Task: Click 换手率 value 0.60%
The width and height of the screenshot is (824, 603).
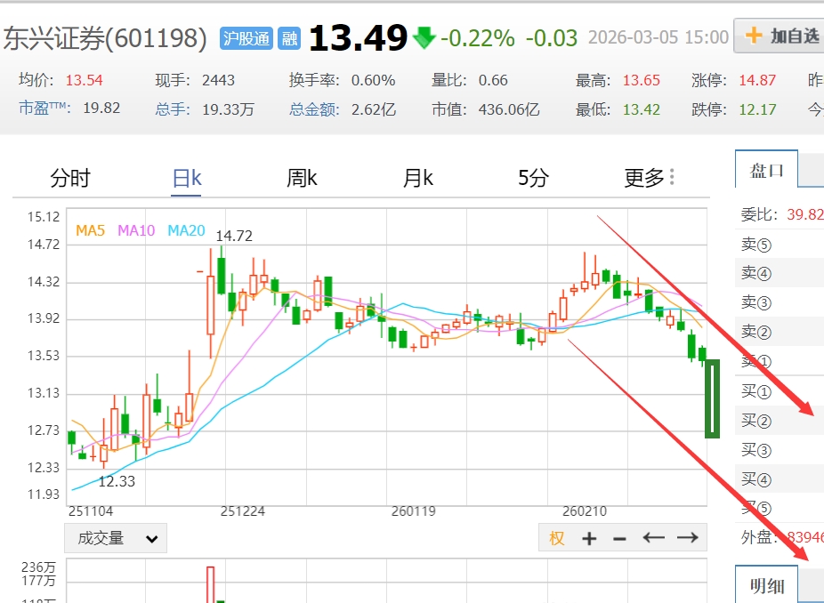Action: (373, 80)
